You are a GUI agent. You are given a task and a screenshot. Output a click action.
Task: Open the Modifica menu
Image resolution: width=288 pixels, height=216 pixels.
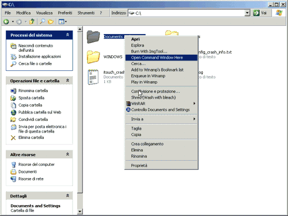[x=24, y=13]
